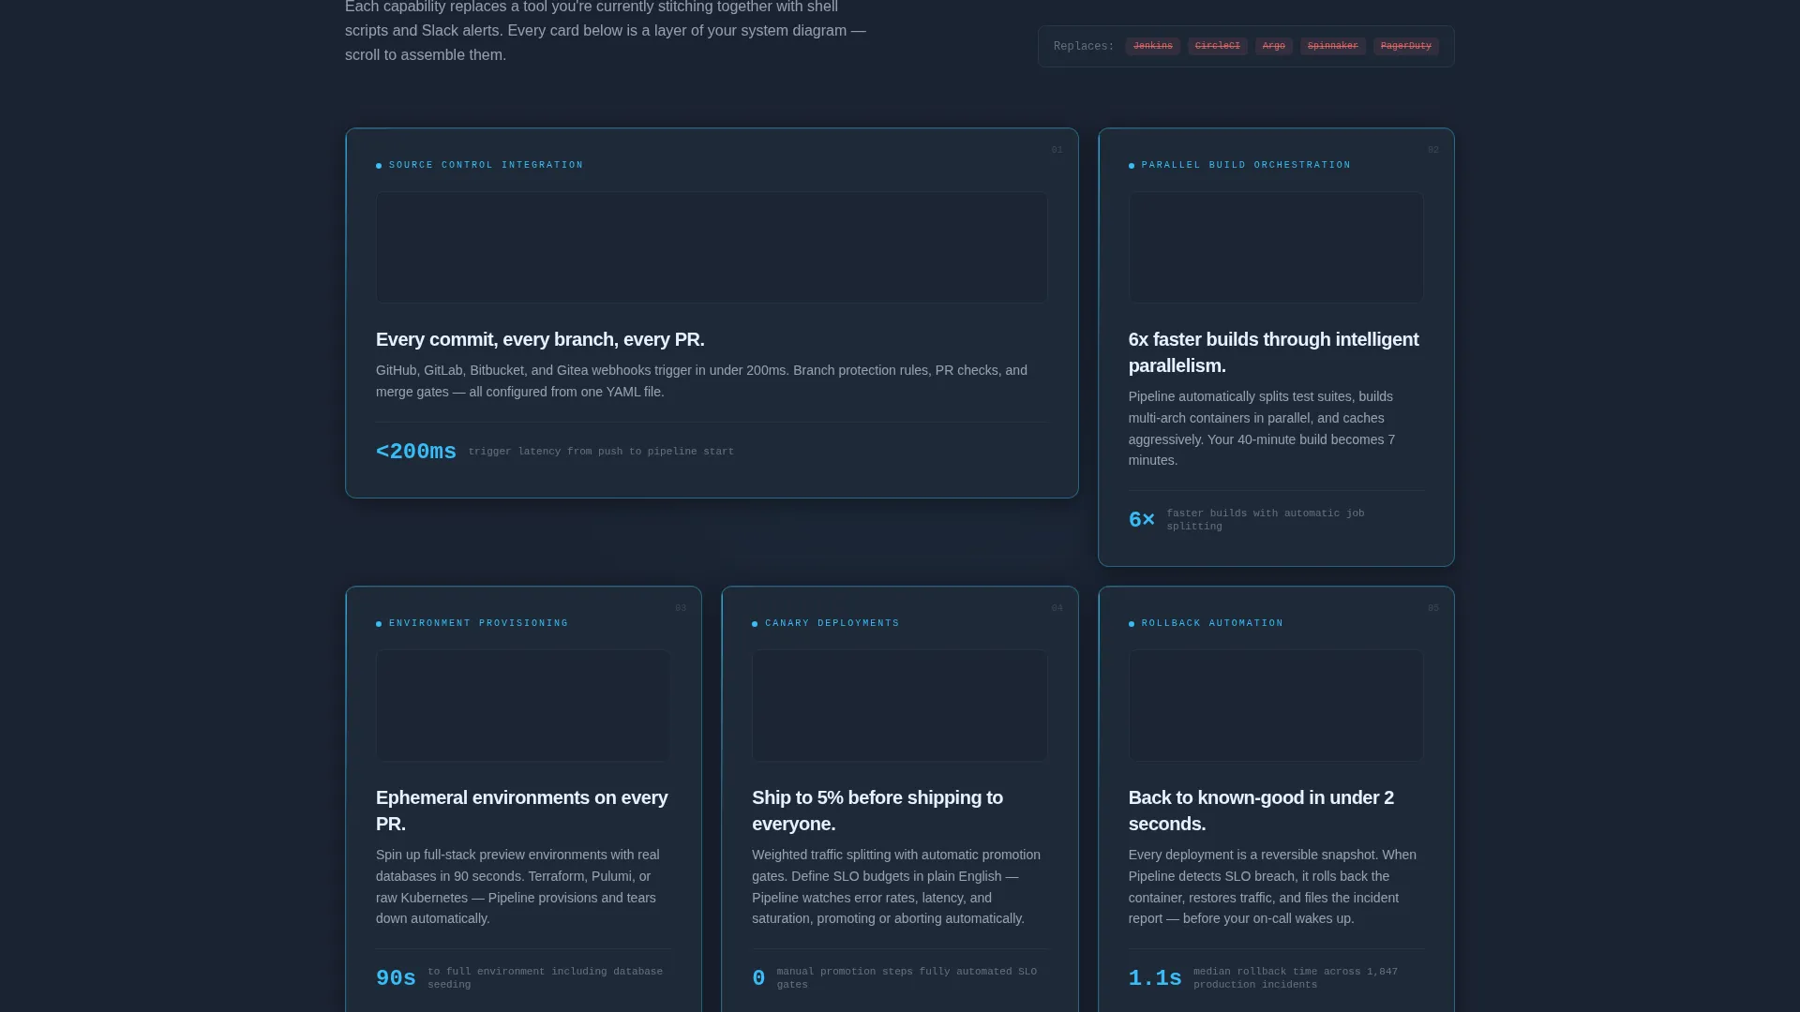Viewport: 1800px width, 1012px height.
Task: Click the struck-through PagerDuty tag
Action: (x=1405, y=46)
